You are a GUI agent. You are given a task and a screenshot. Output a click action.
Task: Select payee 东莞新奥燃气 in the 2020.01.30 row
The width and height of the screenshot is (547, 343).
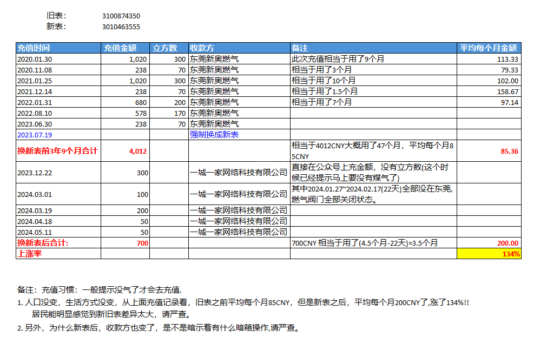tap(239, 59)
